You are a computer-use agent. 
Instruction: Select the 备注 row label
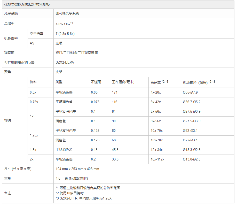coord(7,193)
